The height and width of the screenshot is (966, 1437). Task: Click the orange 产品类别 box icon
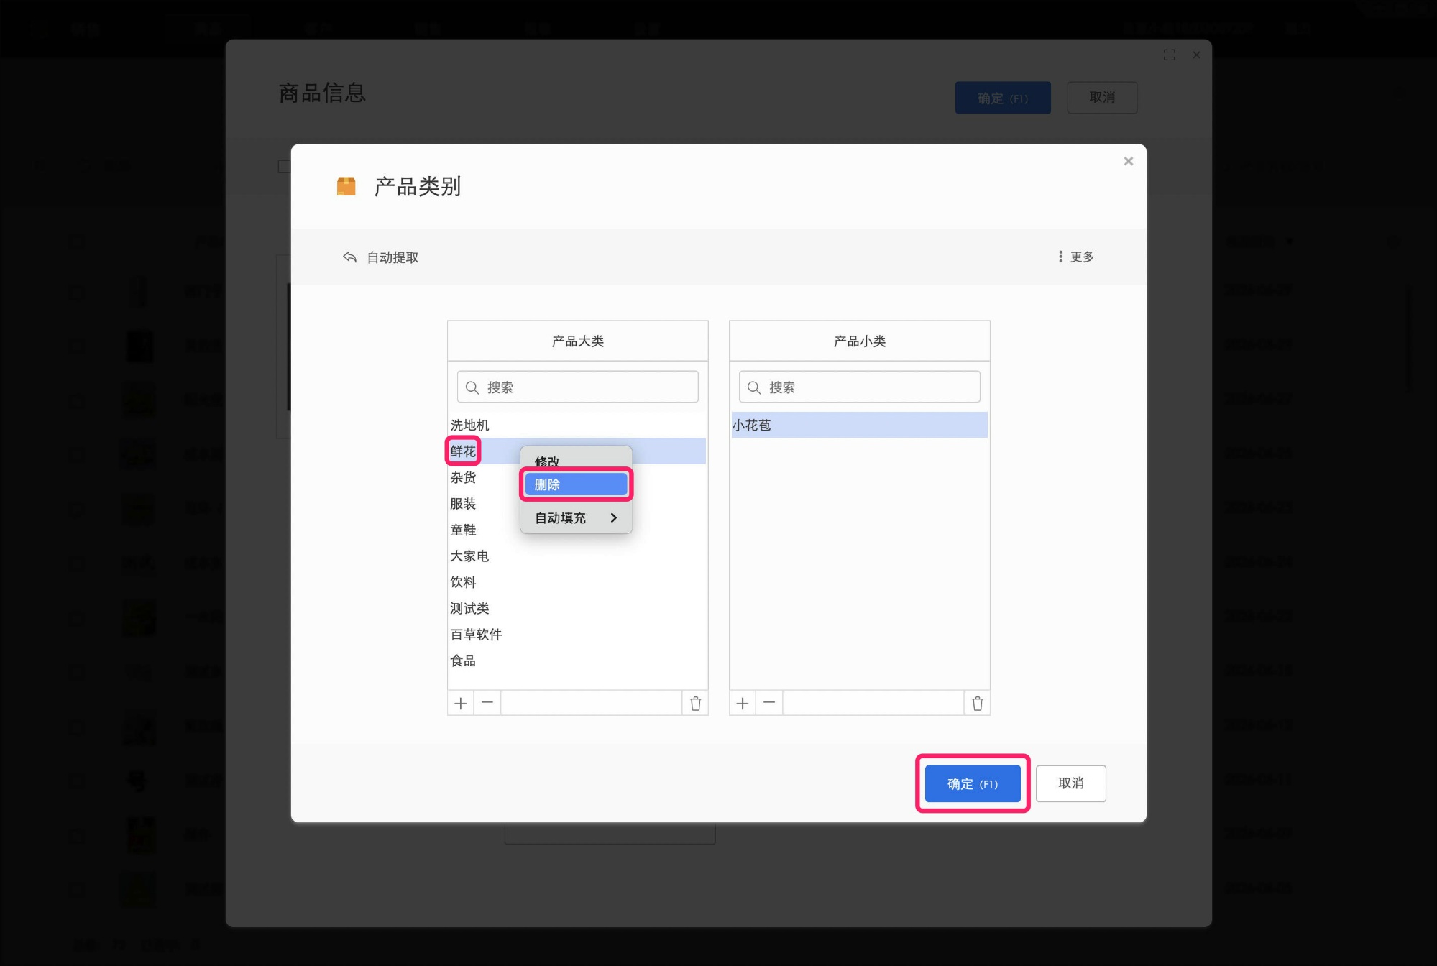point(346,187)
